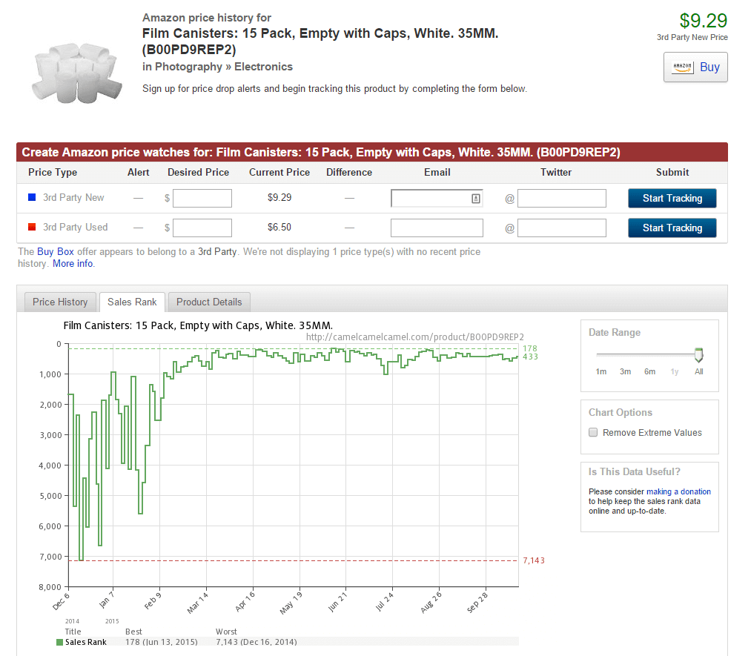Set date range to All
The image size is (751, 656).
[x=699, y=371]
